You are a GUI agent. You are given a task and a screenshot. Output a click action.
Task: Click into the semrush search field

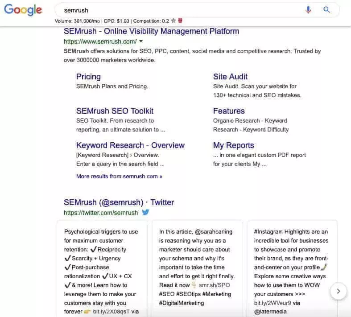178,10
